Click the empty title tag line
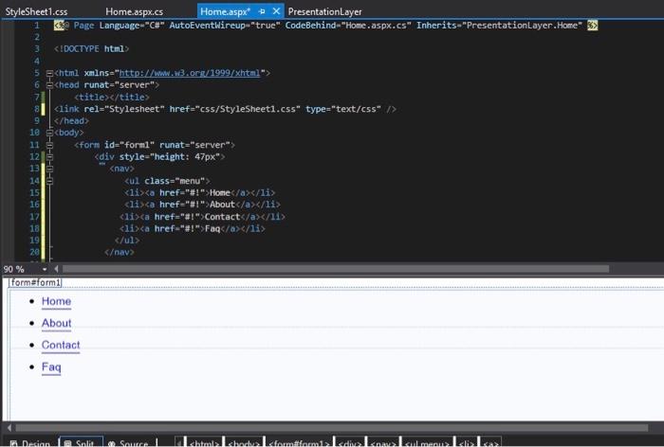 tap(112, 98)
